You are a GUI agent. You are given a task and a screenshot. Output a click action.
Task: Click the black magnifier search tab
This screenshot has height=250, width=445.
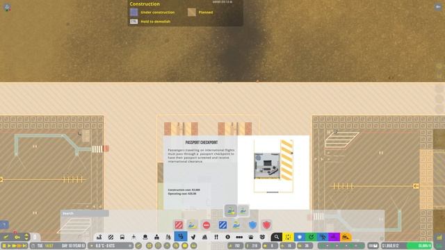pos(277,237)
